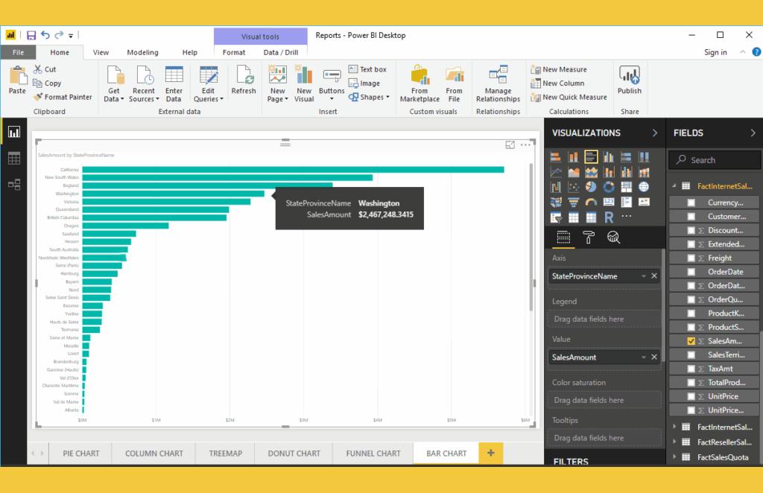
Task: Tick the OrderDate field checkbox
Action: tap(691, 272)
